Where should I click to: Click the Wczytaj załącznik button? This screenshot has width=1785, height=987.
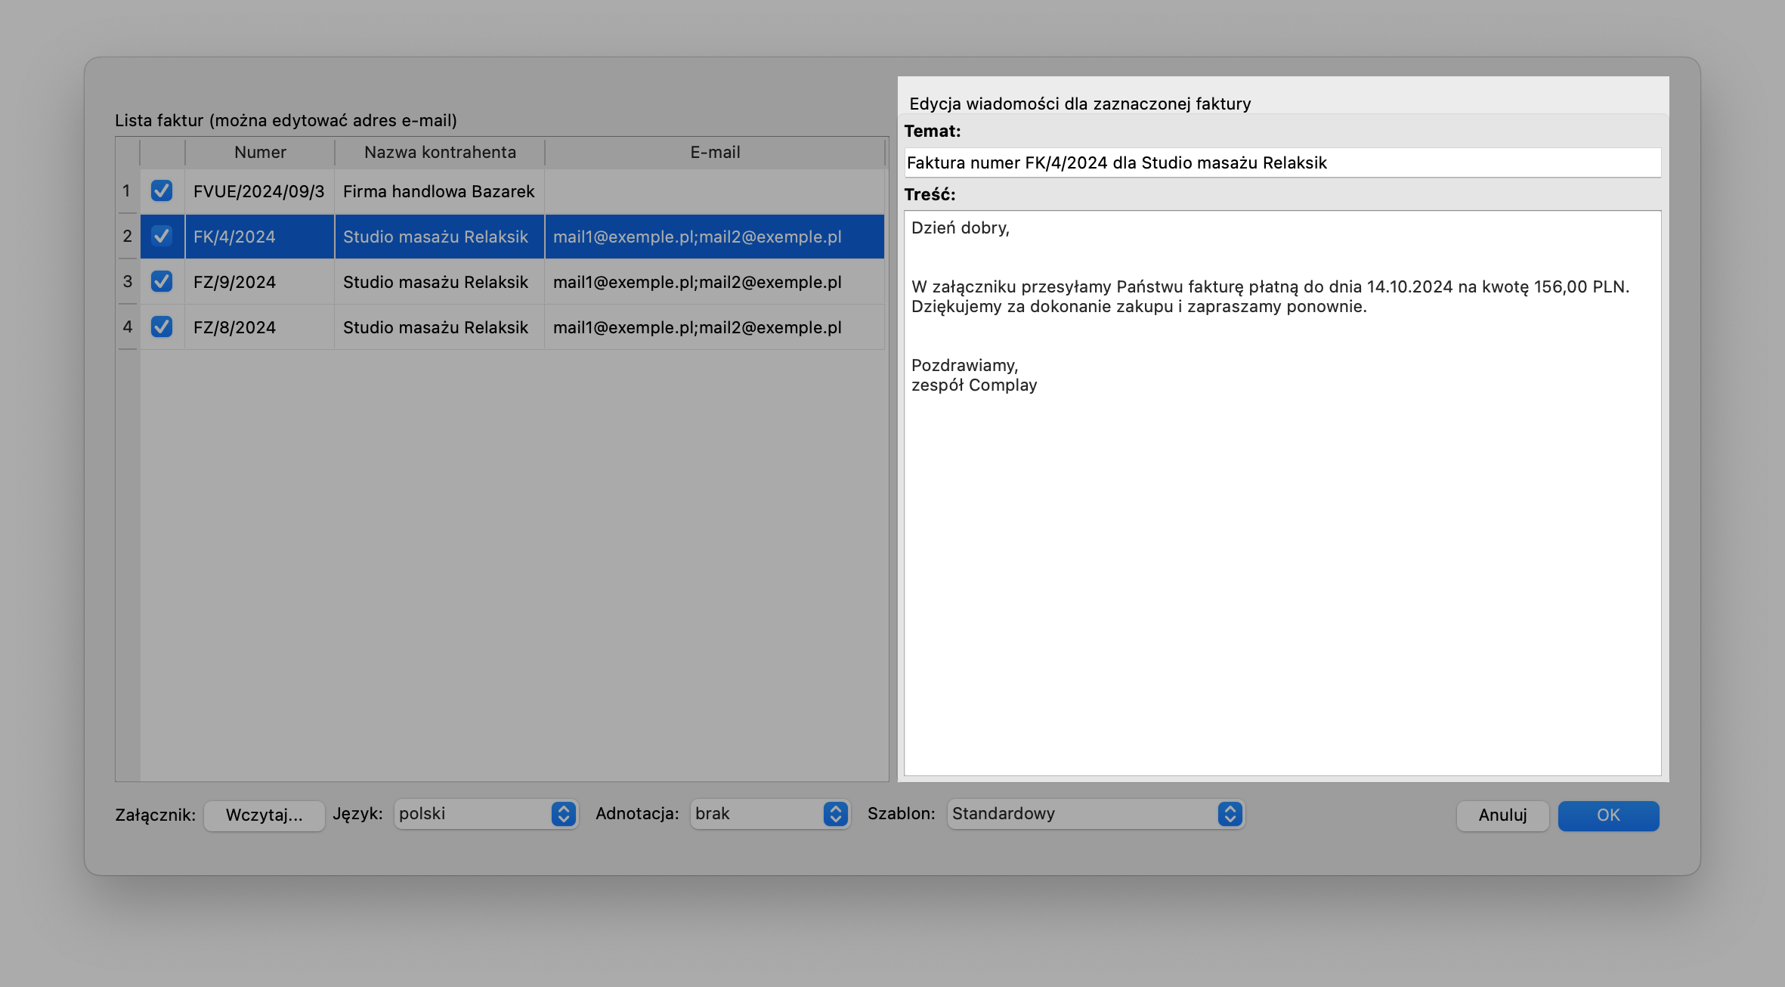tap(264, 815)
